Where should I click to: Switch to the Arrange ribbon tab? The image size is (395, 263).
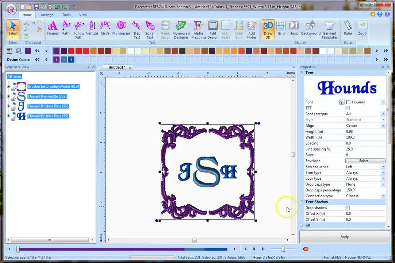47,15
